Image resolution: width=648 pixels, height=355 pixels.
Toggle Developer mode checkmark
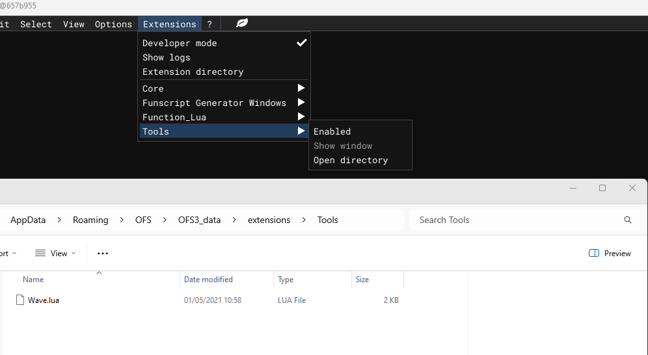coord(302,42)
